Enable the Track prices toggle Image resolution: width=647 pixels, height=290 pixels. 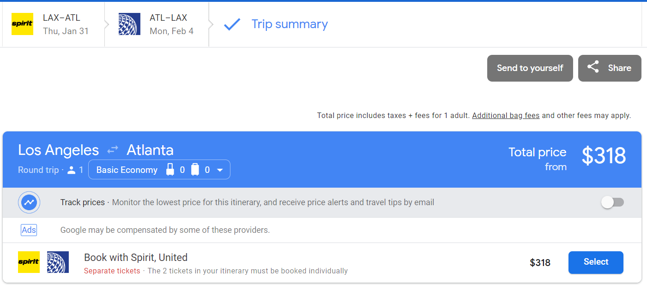click(612, 202)
